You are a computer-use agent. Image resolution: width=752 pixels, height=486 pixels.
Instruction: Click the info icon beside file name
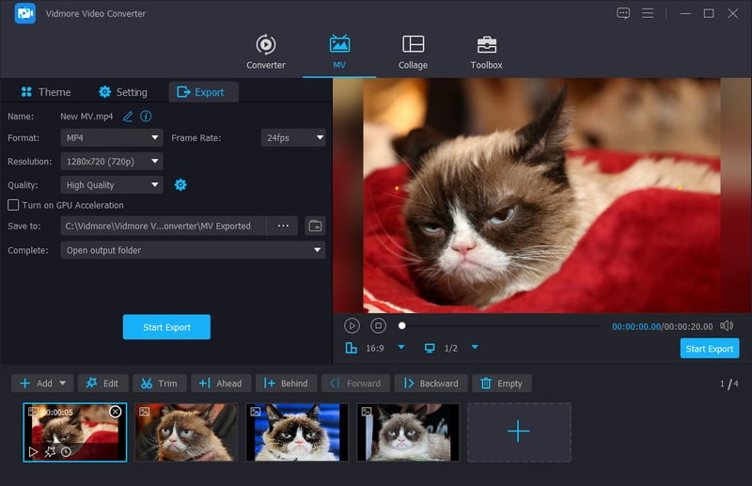(146, 117)
